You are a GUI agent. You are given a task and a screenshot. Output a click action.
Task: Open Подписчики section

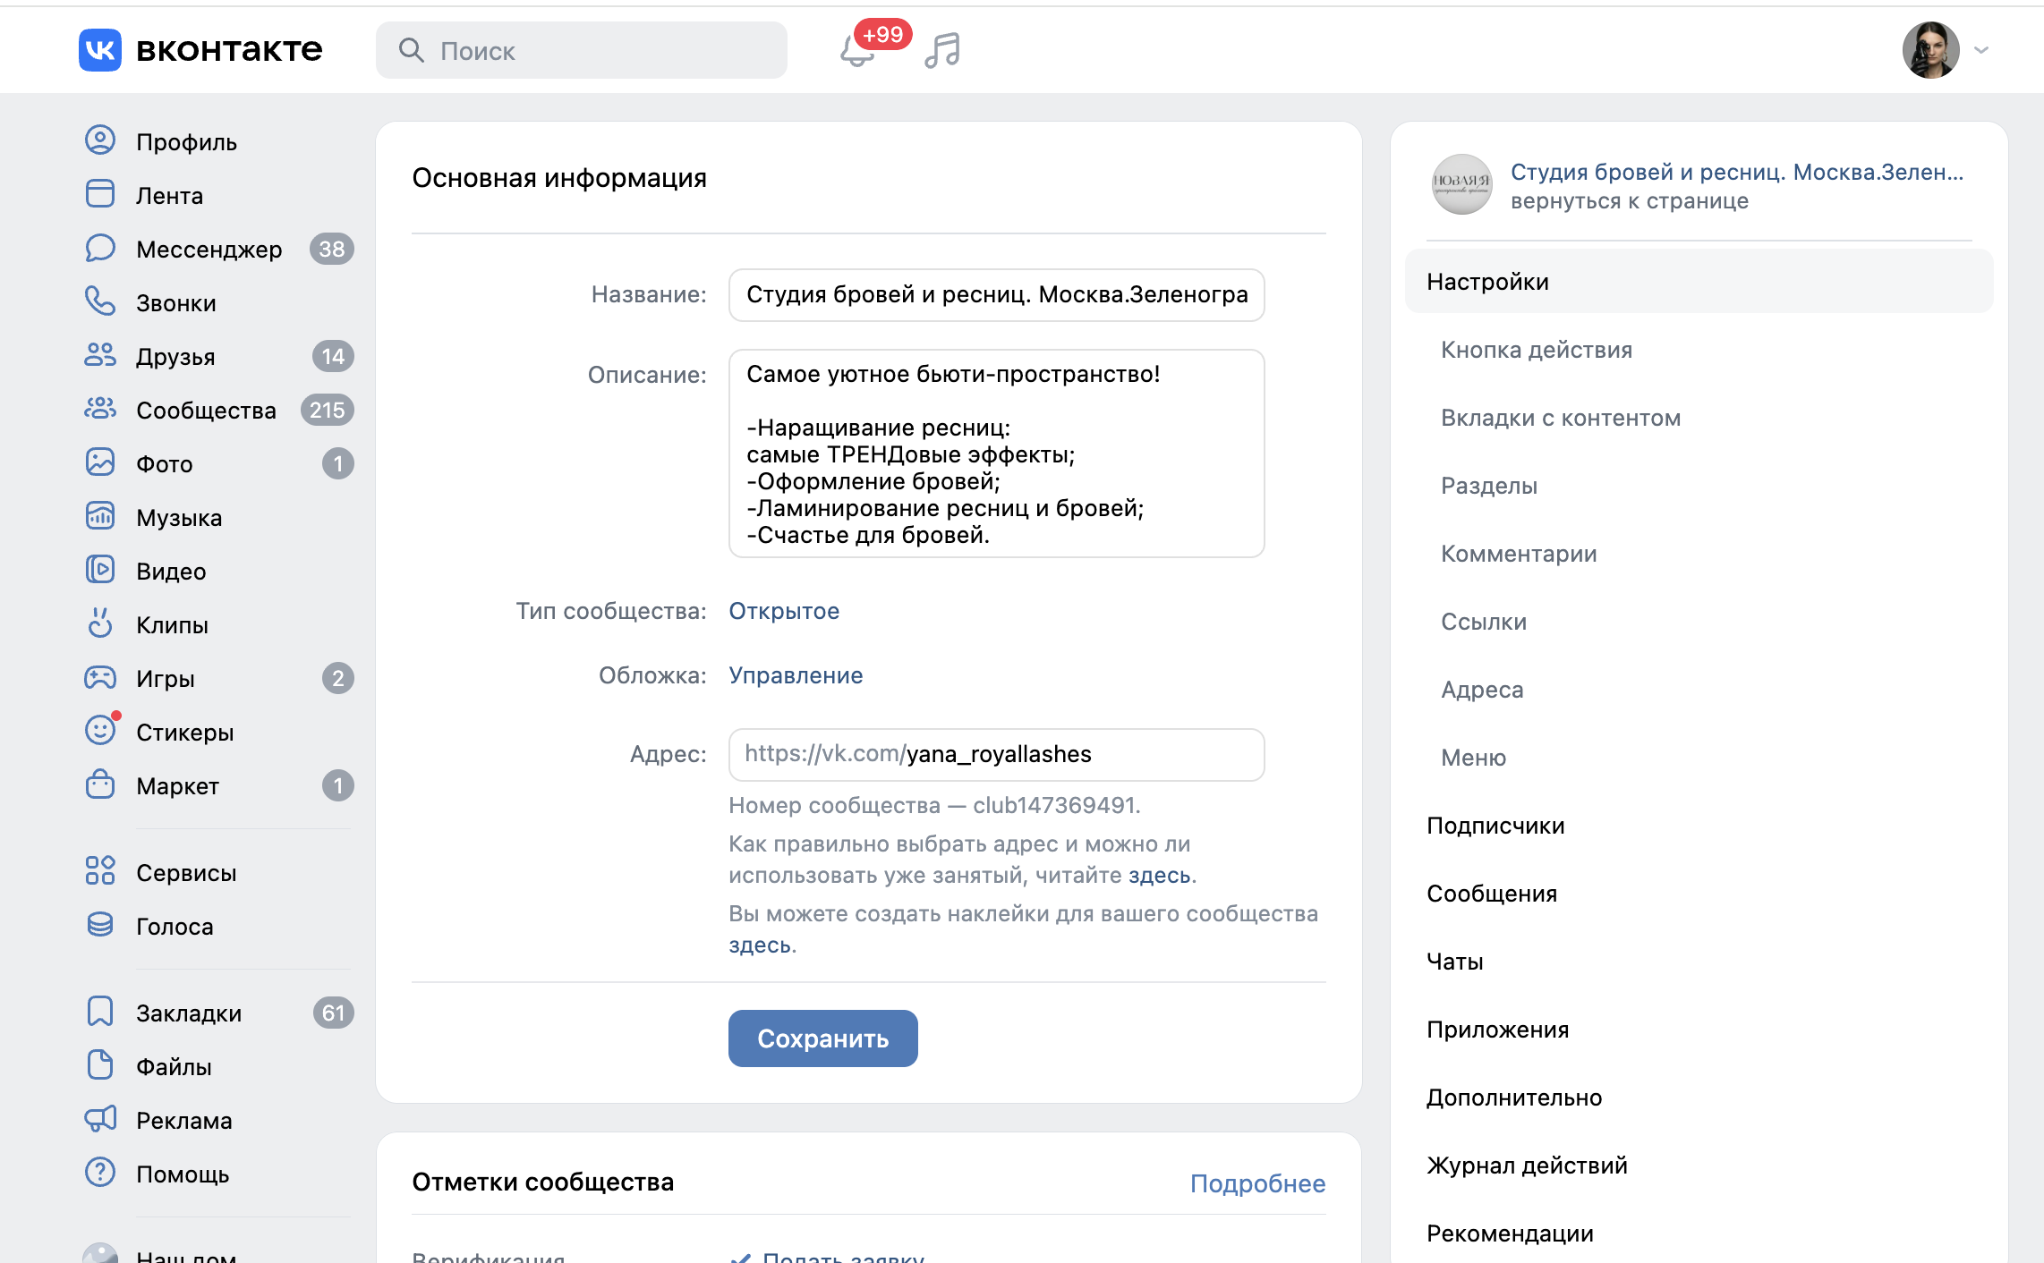coord(1495,826)
